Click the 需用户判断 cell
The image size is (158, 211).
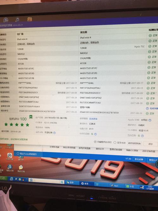click(85, 107)
